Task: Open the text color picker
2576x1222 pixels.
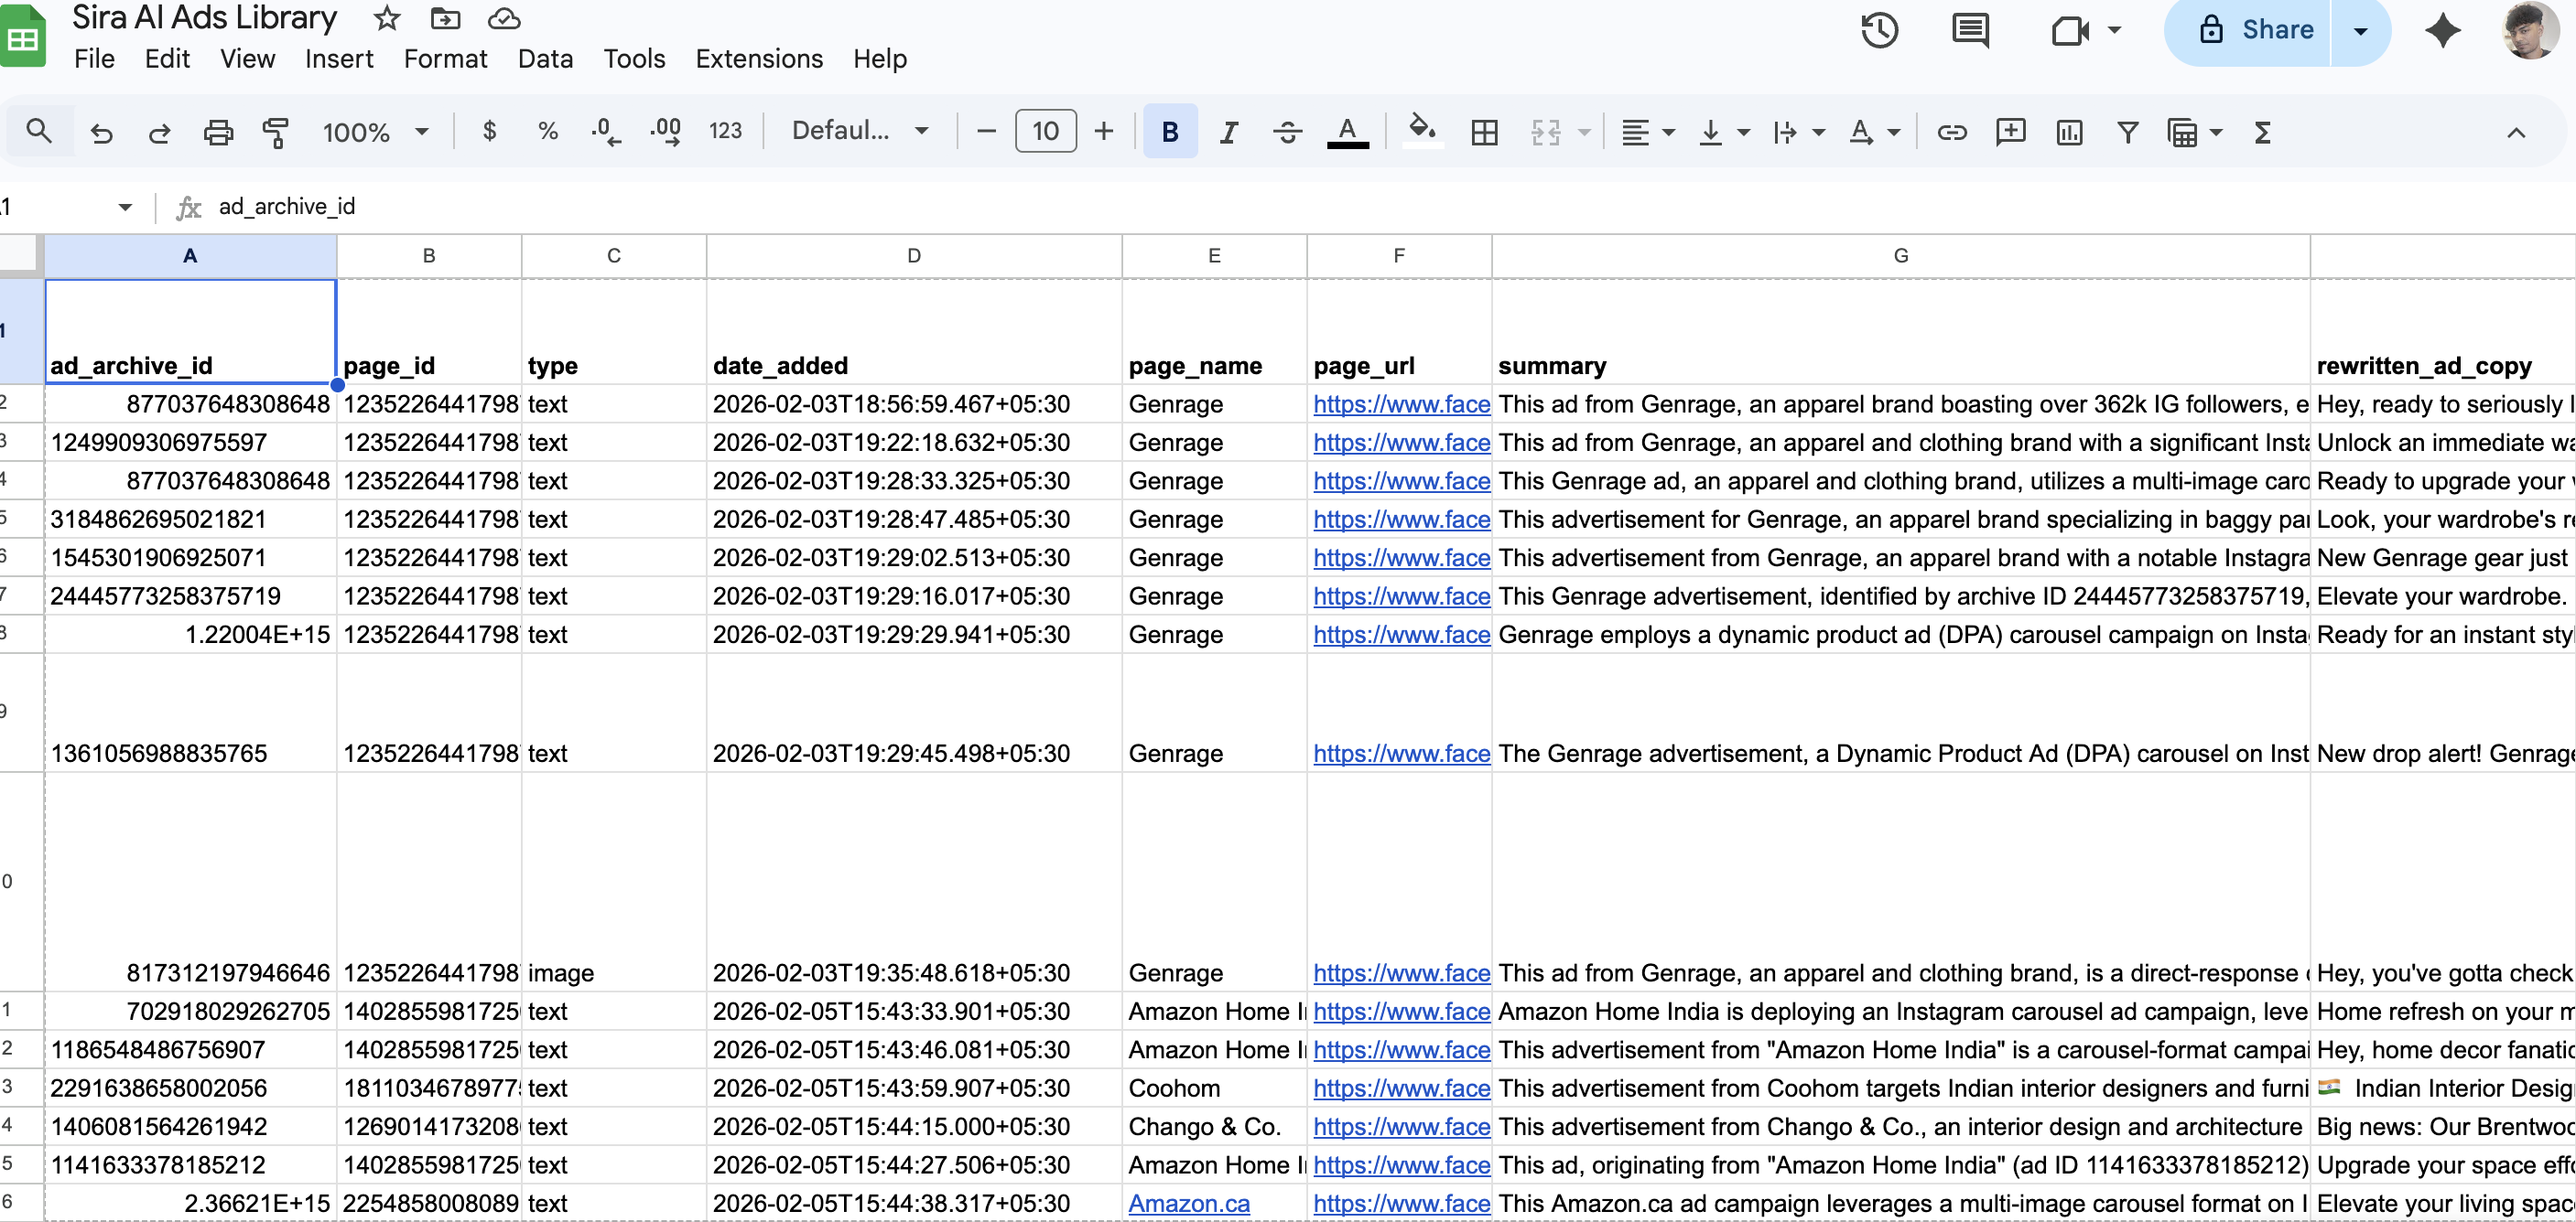Action: click(x=1347, y=132)
